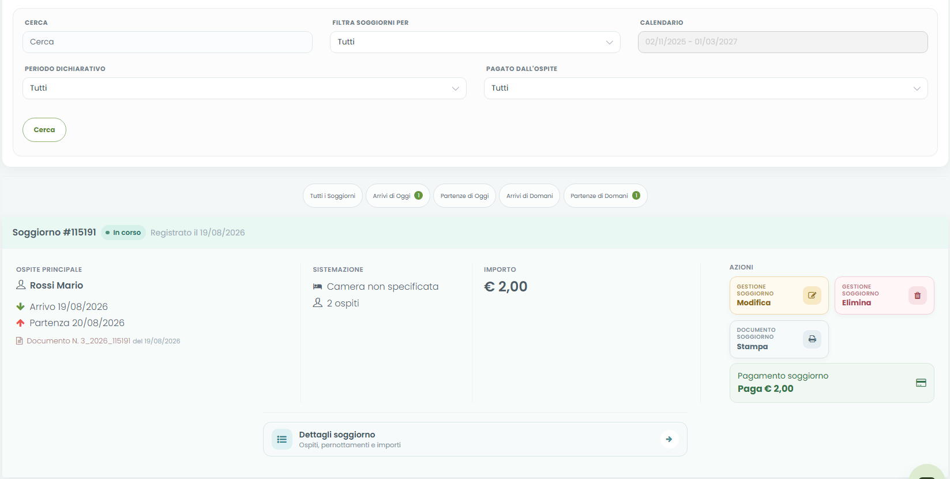Click the person icon beside 2 ospiti
Screen dimensions: 950x479
[317, 302]
